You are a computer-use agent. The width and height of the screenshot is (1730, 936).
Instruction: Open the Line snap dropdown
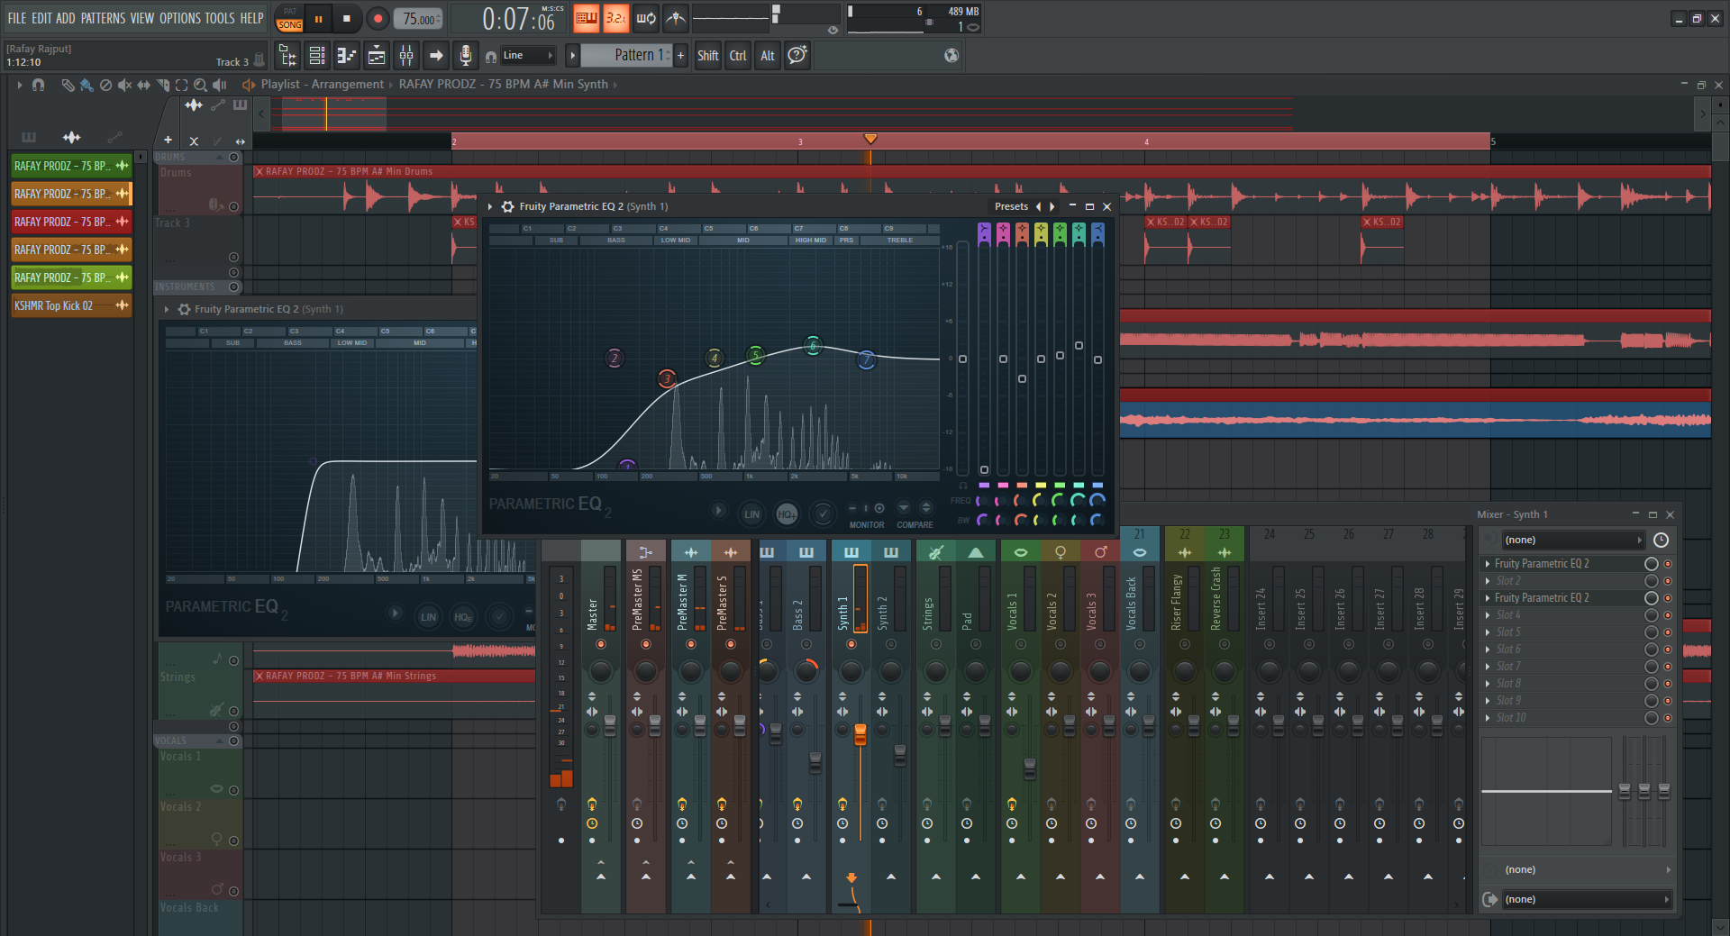[528, 56]
